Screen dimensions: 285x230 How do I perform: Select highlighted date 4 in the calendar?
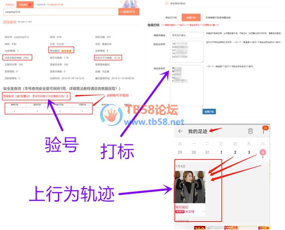[x=263, y=152]
